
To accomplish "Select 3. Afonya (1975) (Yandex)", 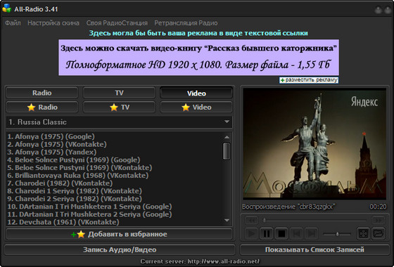I will tap(52, 152).
